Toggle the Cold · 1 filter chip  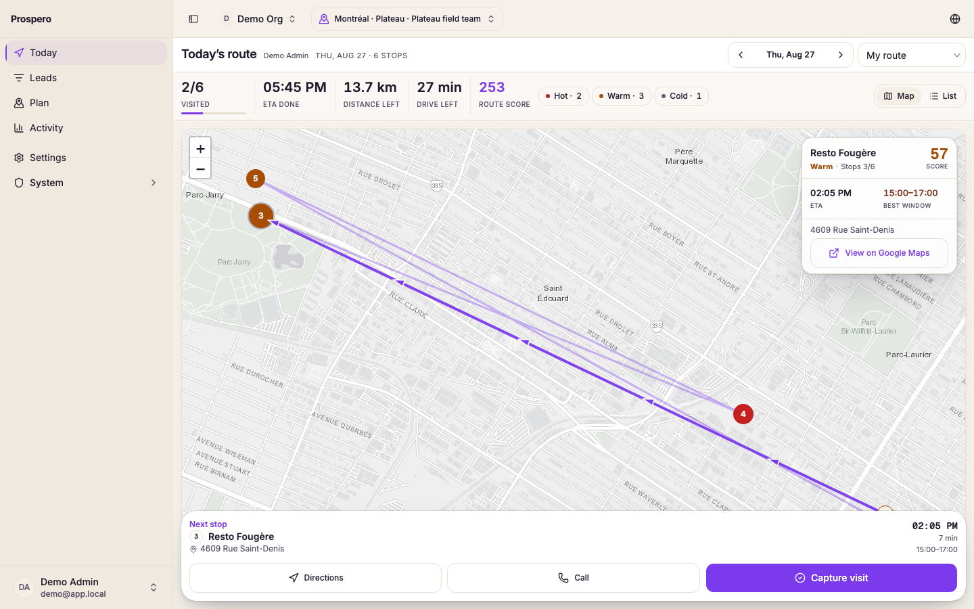681,96
